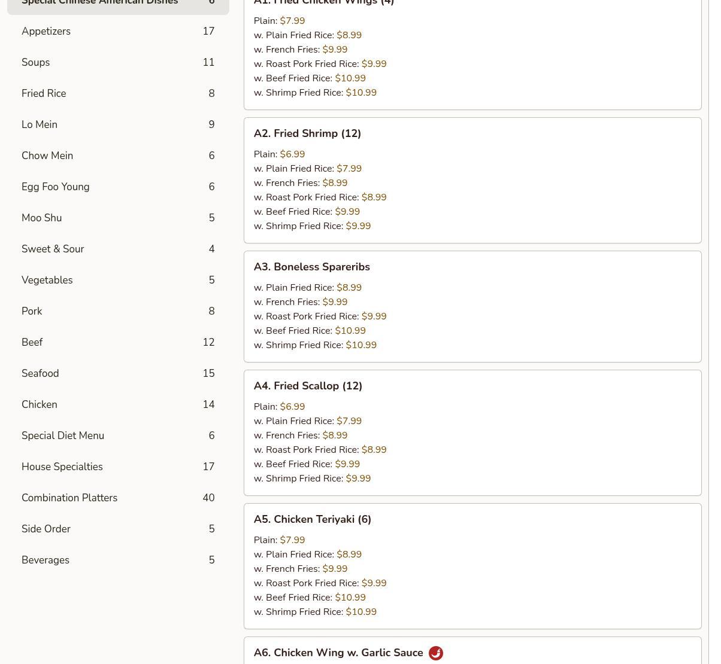Select the Side Order category
721x664 pixels.
pos(118,529)
